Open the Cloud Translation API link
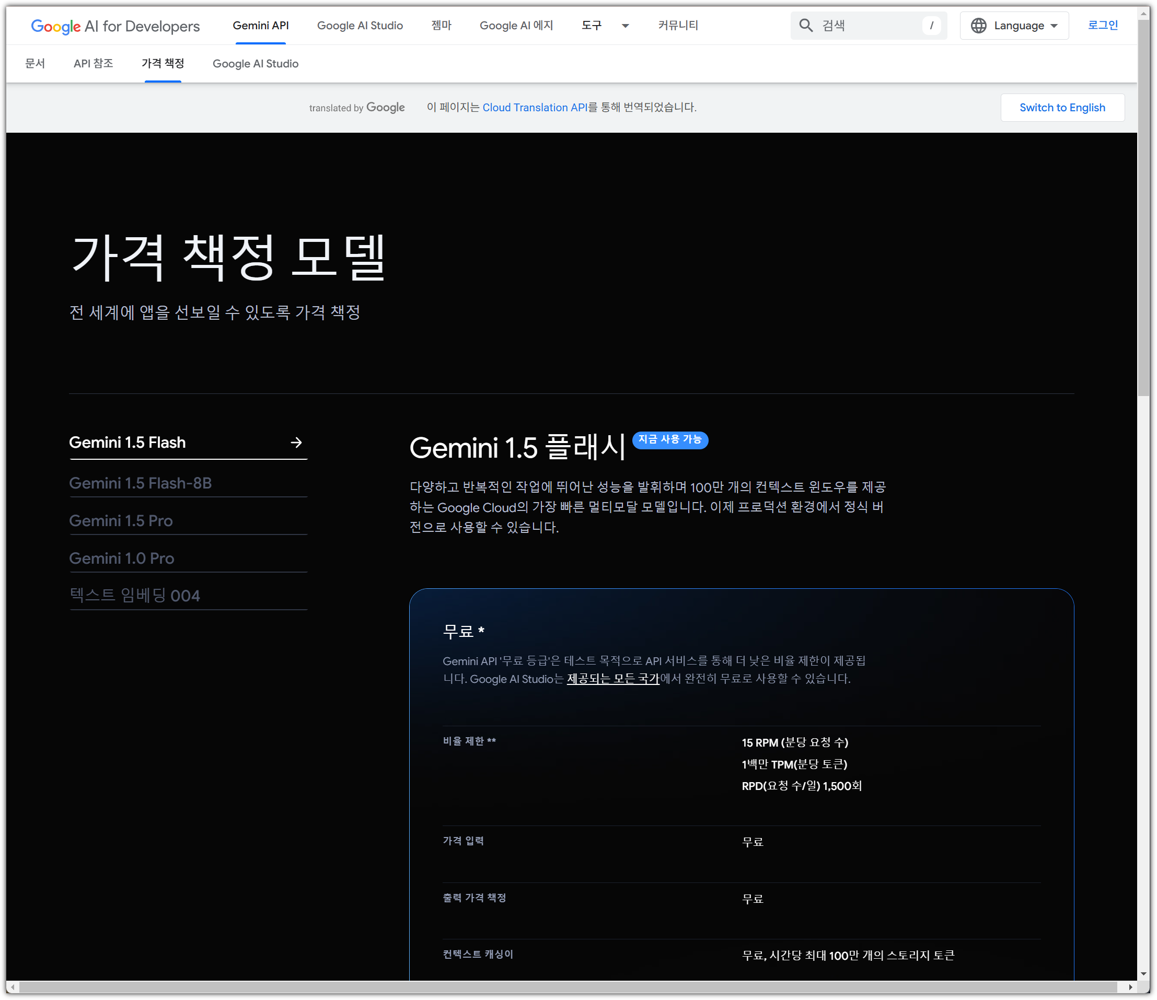Viewport: 1157px width, 1000px height. point(535,107)
